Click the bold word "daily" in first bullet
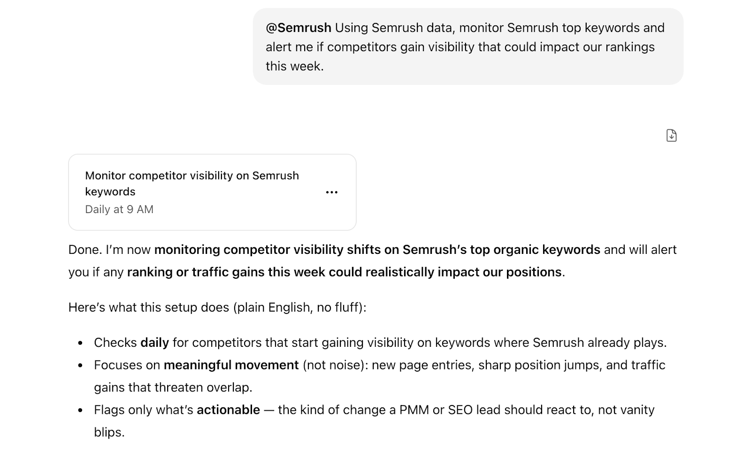 [154, 343]
